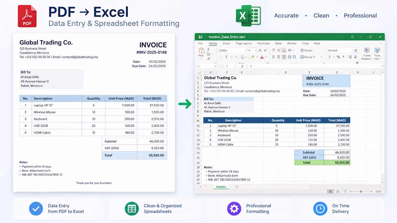Center cell text horizontally
This screenshot has width=397, height=223.
point(279,57)
